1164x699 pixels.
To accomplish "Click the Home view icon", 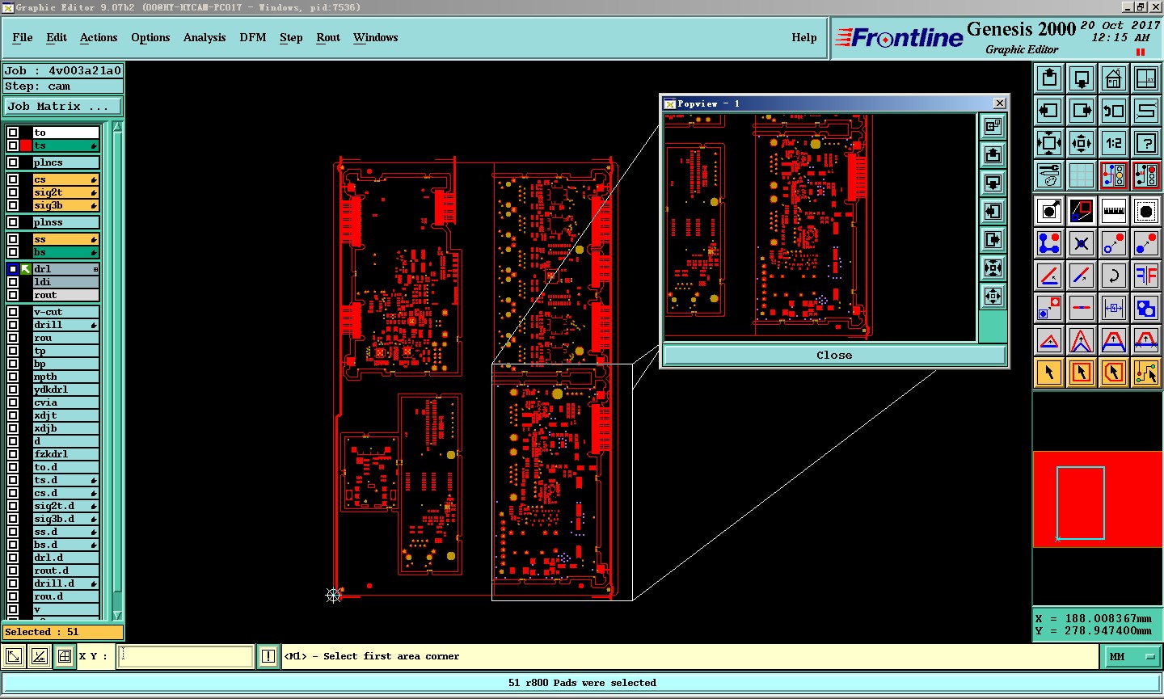I will 1114,78.
